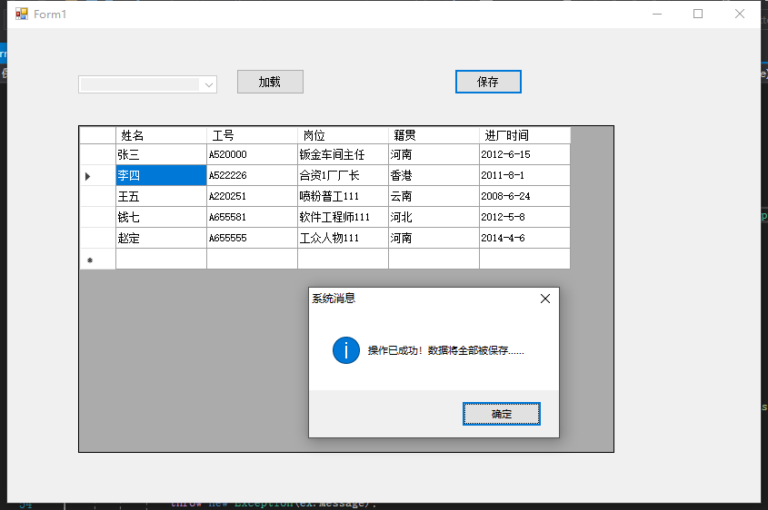Click the 岗位 column header
768x510 pixels.
coord(343,135)
